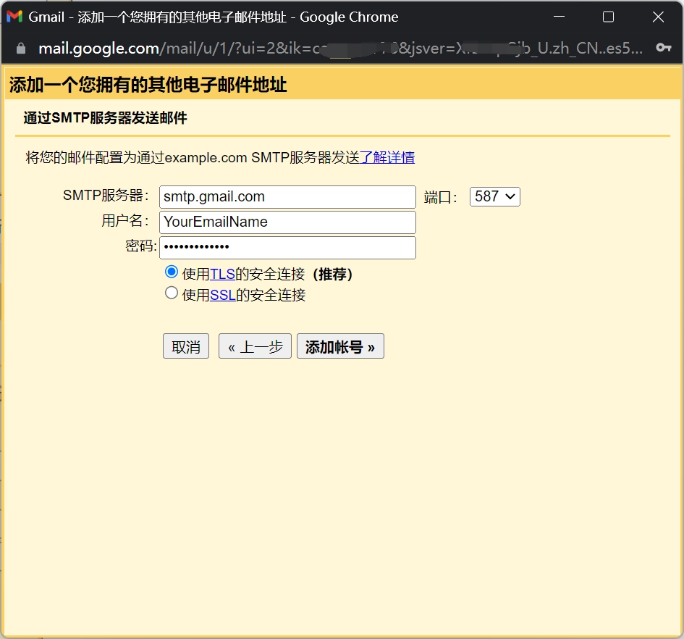
Task: Click the 取消 cancel button
Action: tap(186, 346)
